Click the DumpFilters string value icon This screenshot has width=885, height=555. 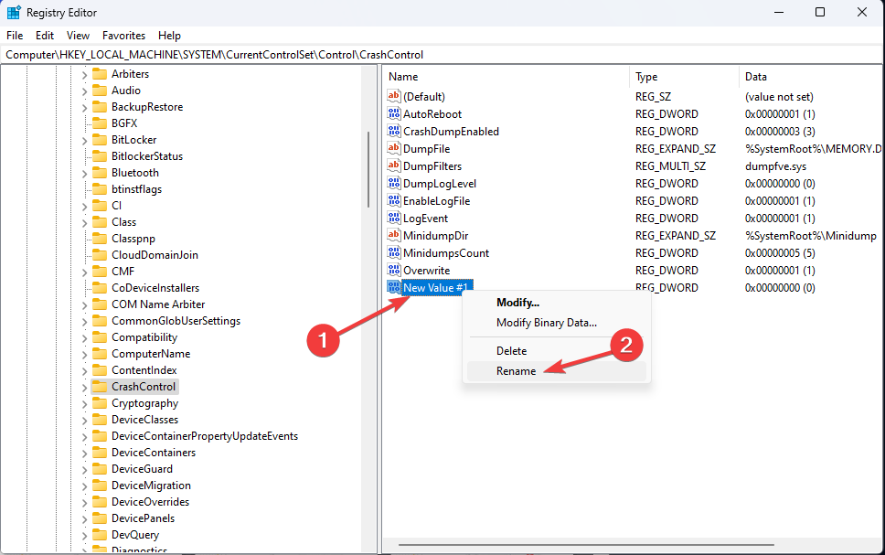point(393,166)
